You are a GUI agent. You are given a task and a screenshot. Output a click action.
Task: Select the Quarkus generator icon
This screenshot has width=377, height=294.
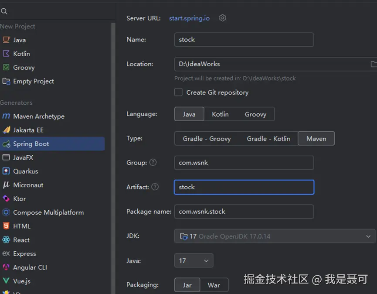[6, 171]
